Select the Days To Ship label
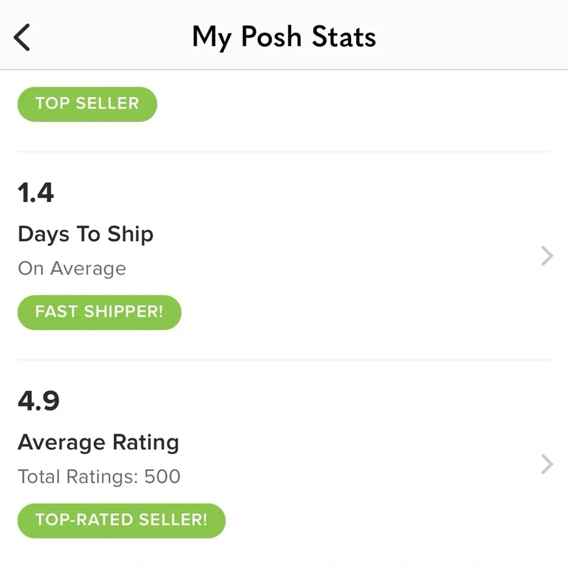568x568 pixels. point(85,234)
